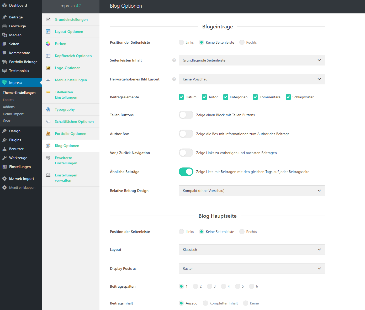Viewport: 365px width, 310px height.
Task: Click the Design paintbrush icon
Action: (x=4, y=131)
